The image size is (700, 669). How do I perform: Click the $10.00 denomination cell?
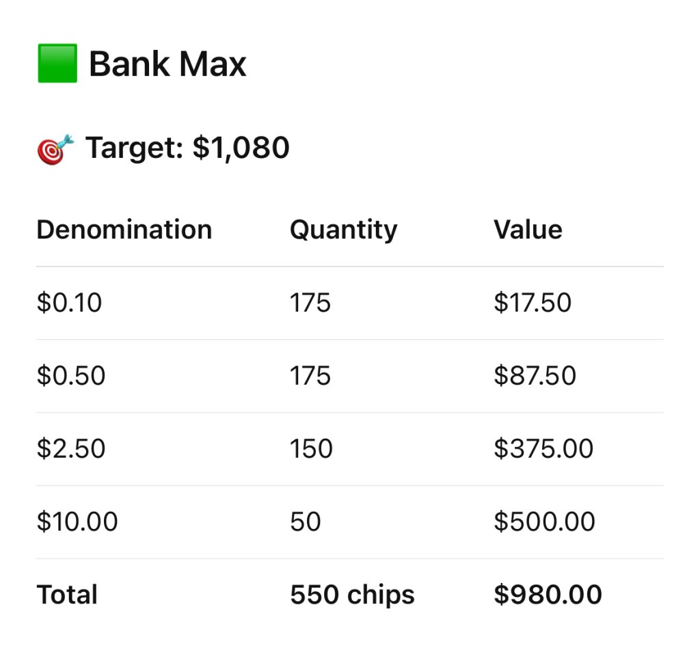77,522
